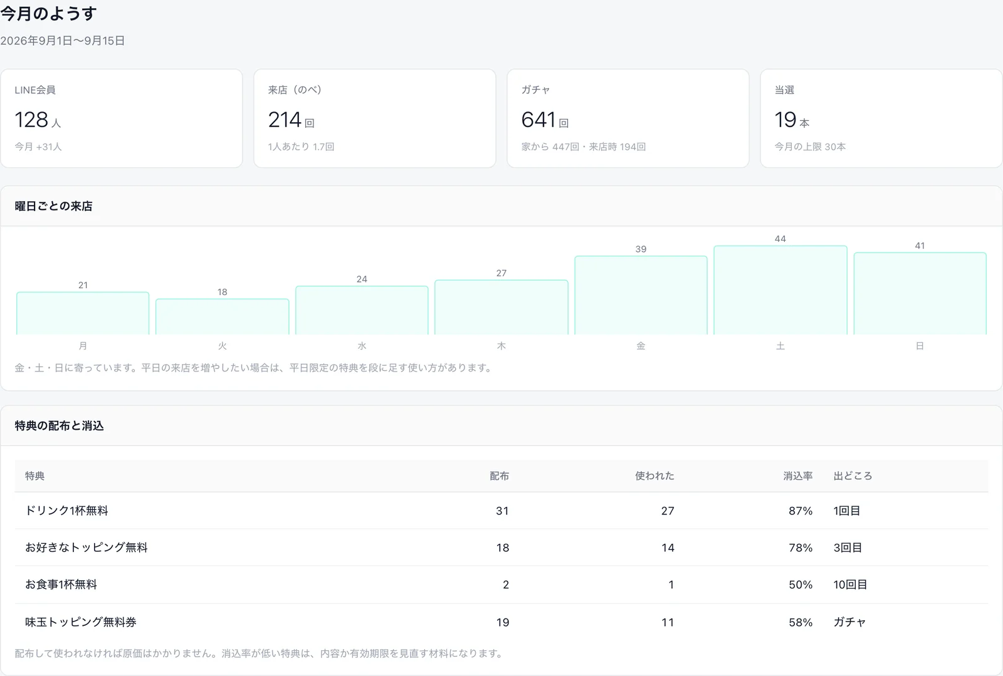Click the 今月のようす page heading
This screenshot has height=676, width=1003.
coord(48,14)
